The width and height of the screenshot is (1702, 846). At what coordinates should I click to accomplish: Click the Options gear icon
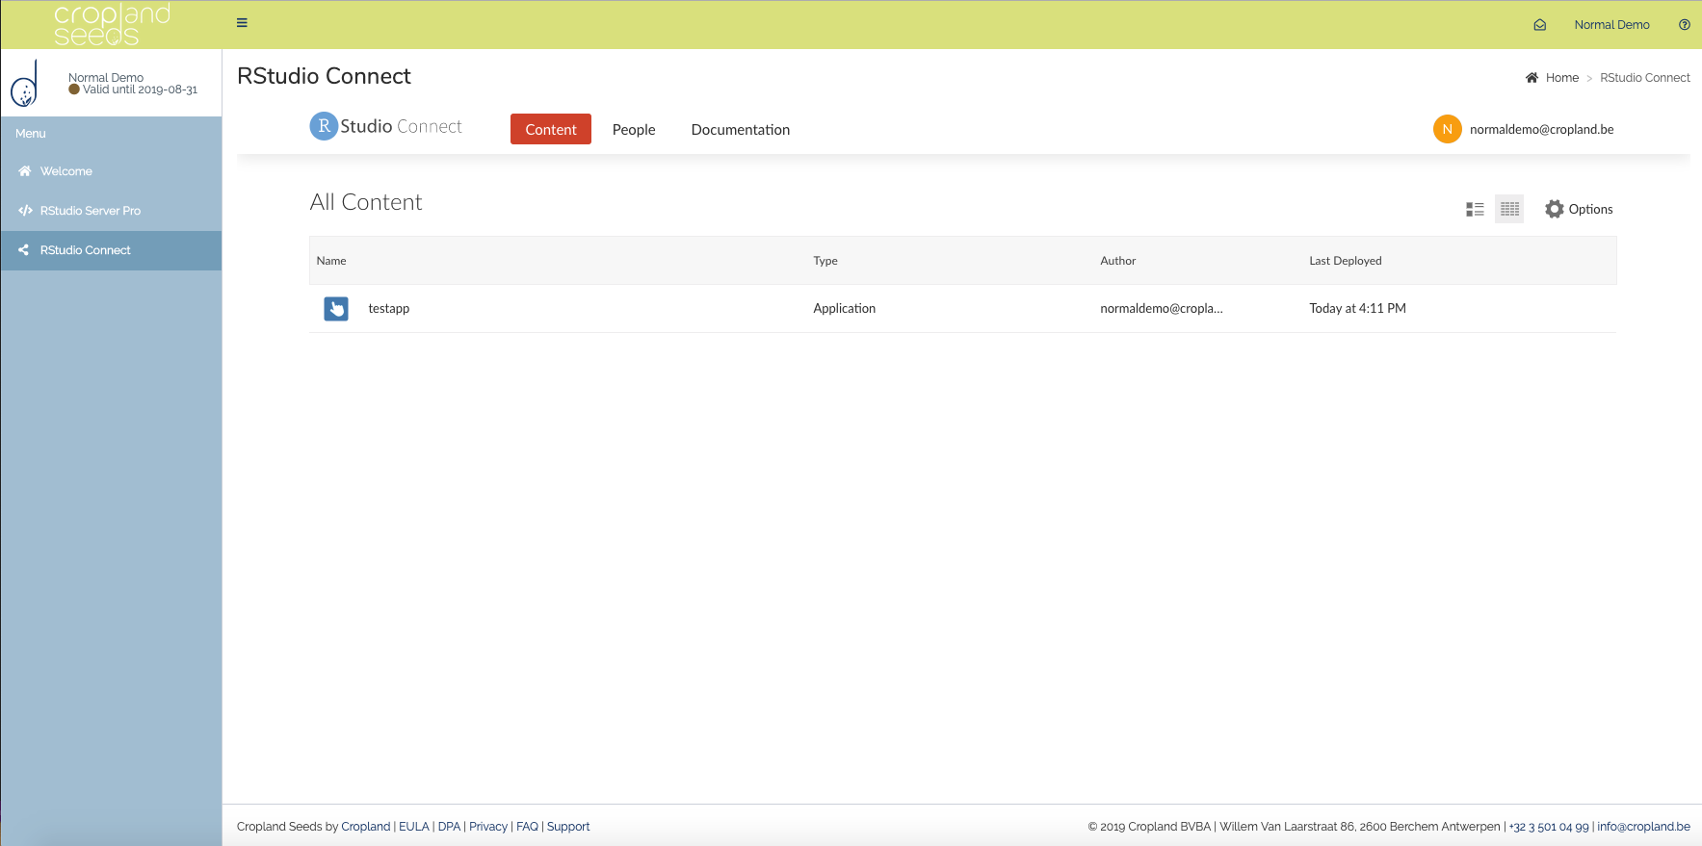1554,209
